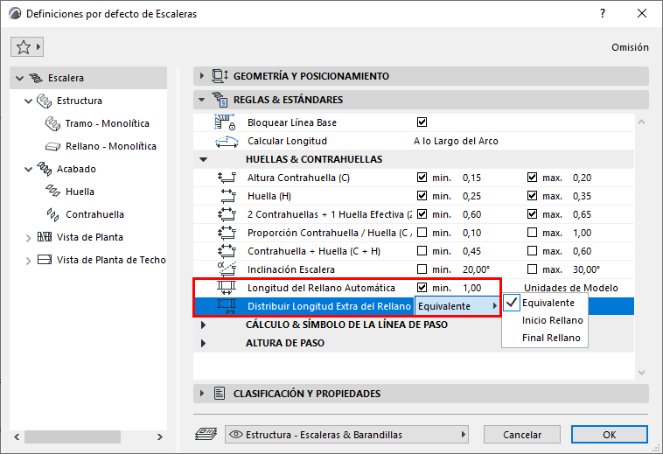Uncheck Bloquear Línea Base checkbox
Image resolution: width=663 pixels, height=454 pixels.
point(422,122)
